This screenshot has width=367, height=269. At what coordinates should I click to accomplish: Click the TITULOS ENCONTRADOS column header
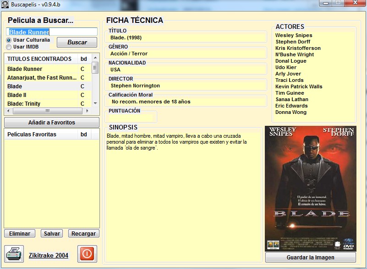(x=41, y=59)
